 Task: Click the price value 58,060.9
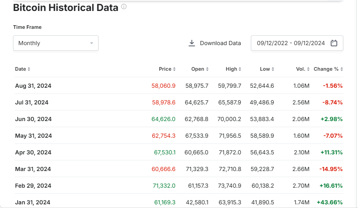(163, 86)
